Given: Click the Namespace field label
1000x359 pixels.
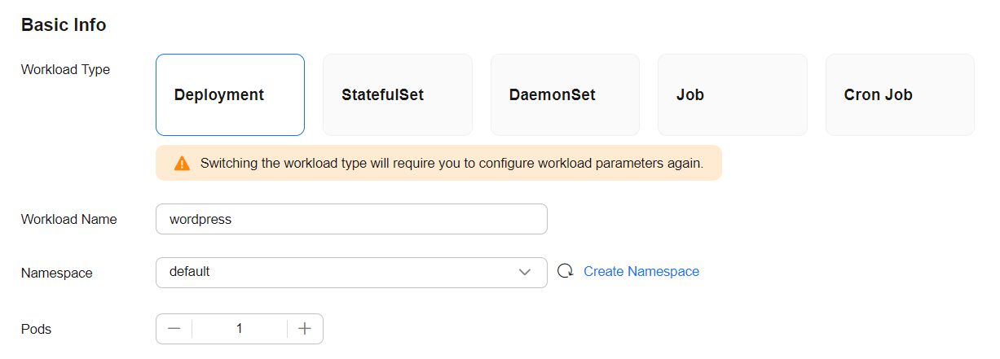Looking at the screenshot, I should [56, 273].
